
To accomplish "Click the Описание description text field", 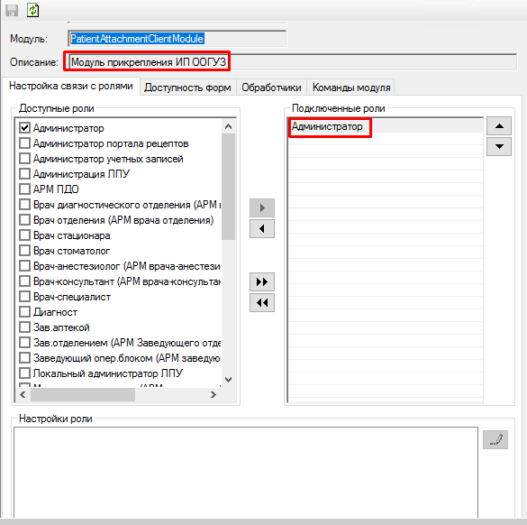I will (293, 62).
